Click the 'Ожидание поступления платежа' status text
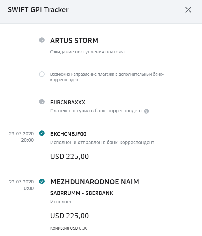Viewport: 202px width, 236px height. (x=87, y=52)
